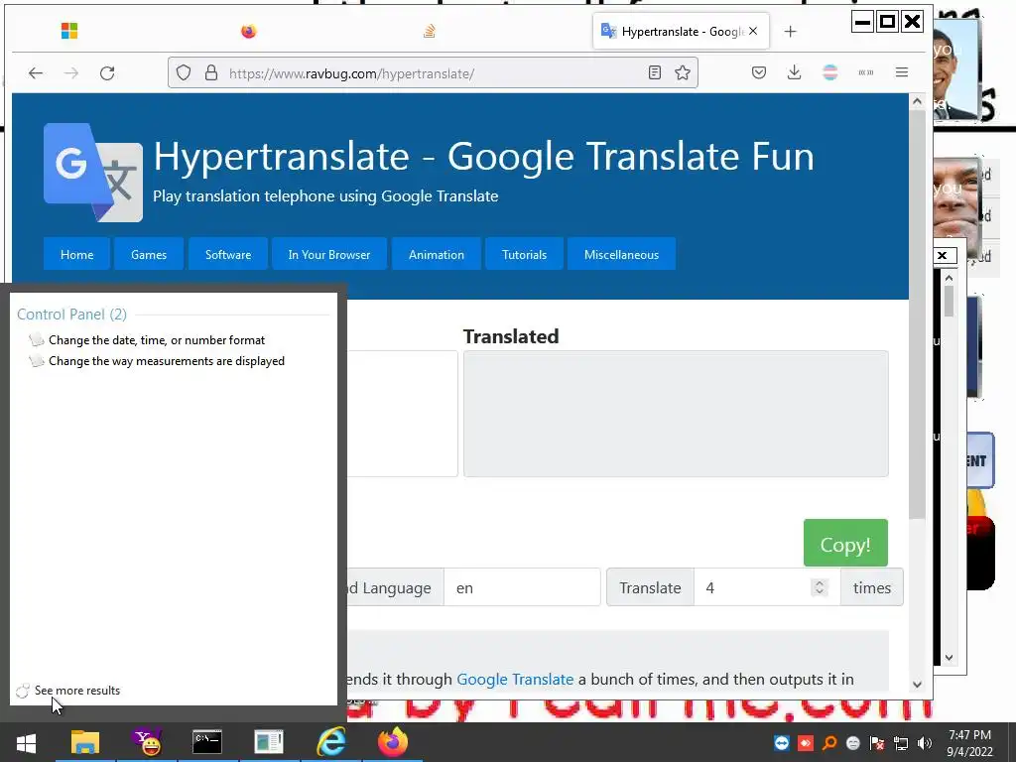
Task: Click the striped flag extension icon
Action: point(830,72)
